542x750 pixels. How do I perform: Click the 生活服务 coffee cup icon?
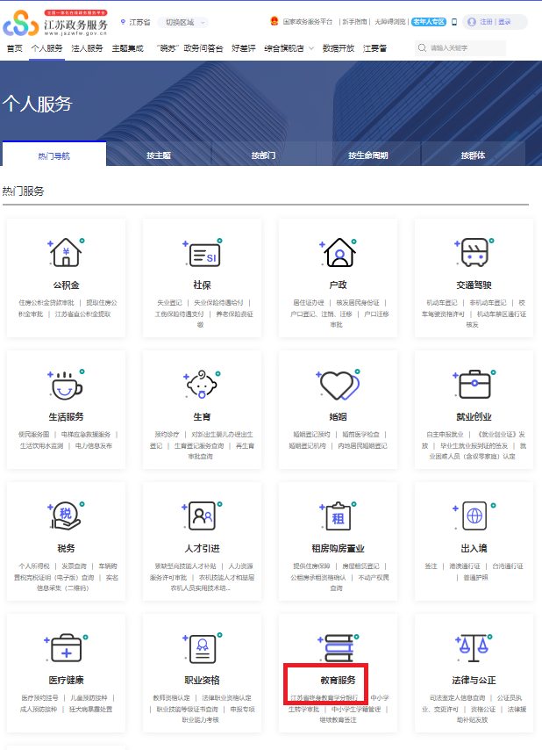point(66,385)
